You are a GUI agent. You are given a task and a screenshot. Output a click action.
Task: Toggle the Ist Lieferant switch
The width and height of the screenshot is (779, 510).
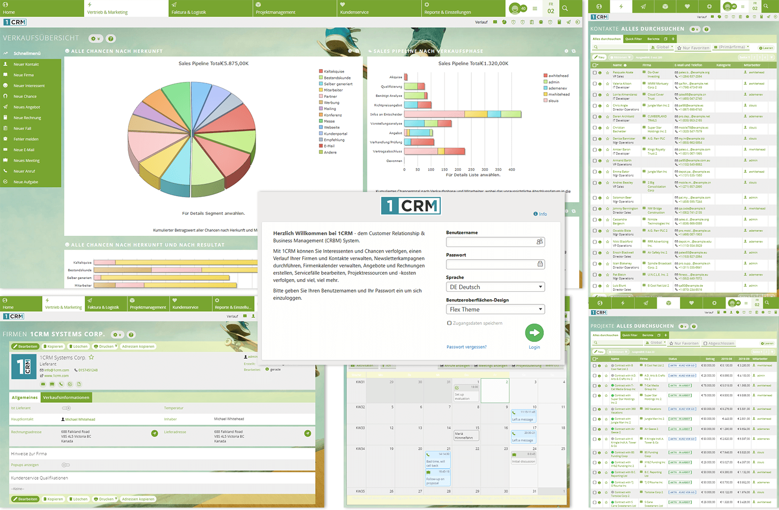coord(66,408)
